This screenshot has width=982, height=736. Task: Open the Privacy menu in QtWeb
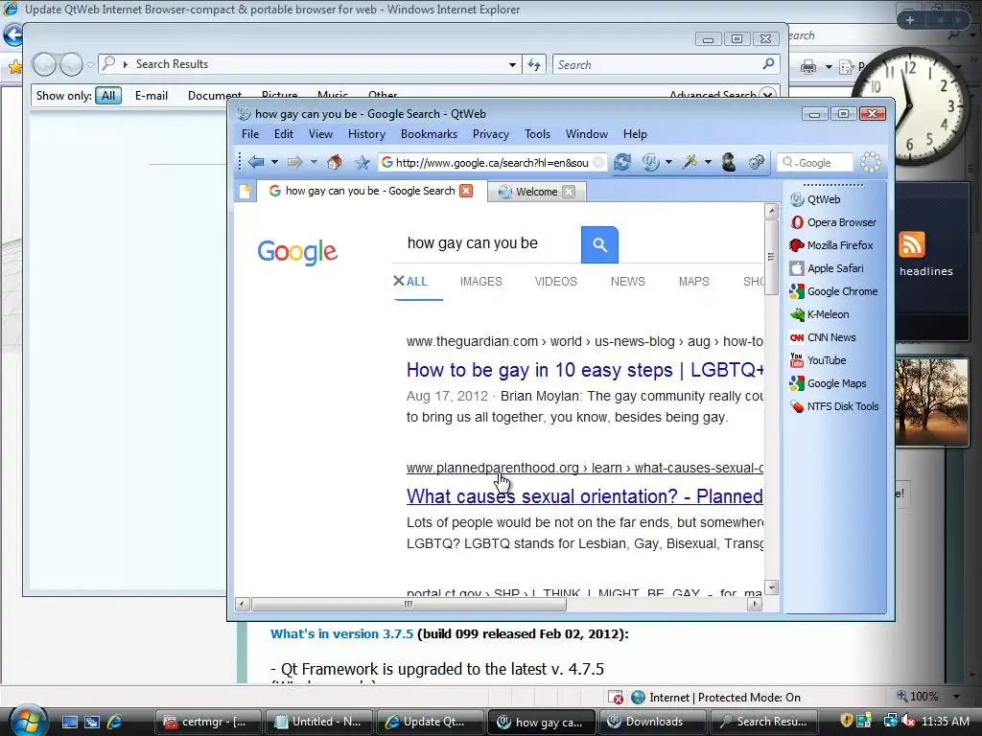pos(490,134)
